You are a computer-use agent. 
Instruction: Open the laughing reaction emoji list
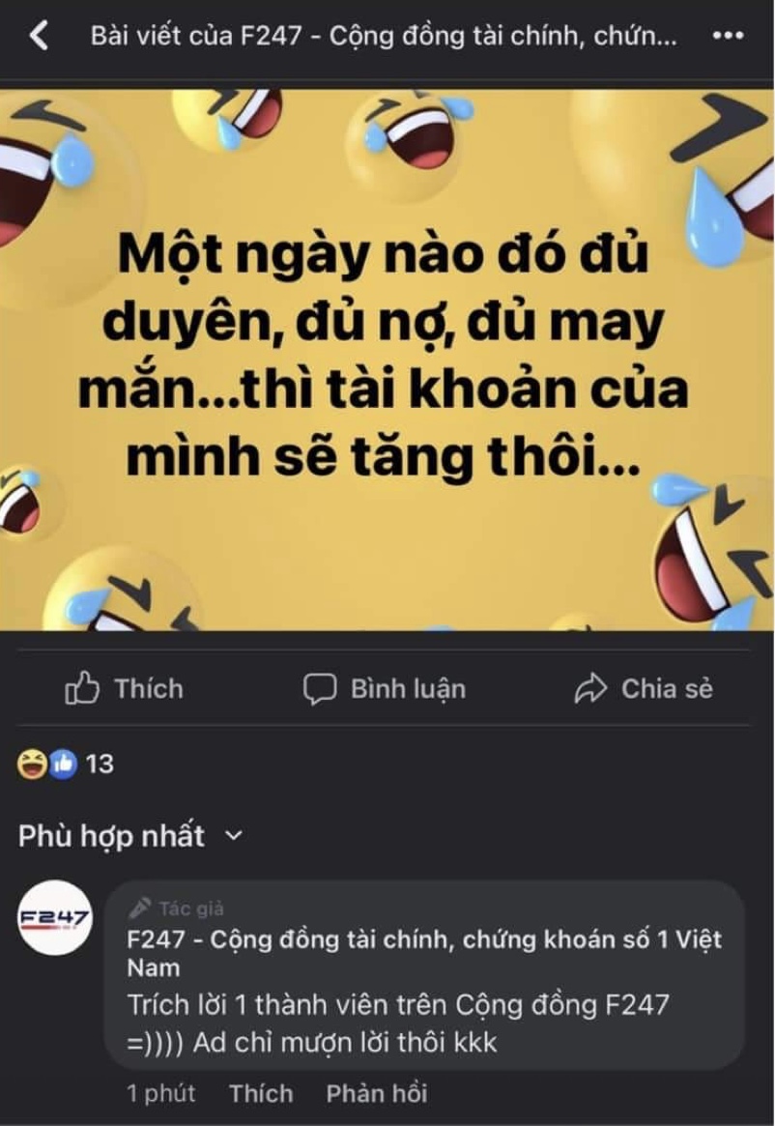point(32,765)
